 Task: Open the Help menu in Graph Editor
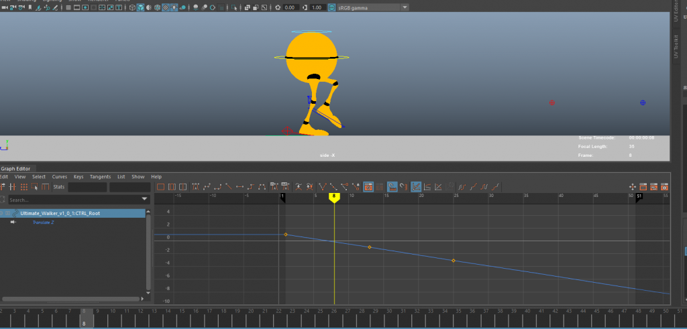coord(156,177)
